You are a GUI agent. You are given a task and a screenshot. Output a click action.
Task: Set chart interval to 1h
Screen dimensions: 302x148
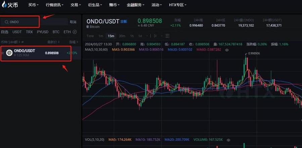[x=132, y=36]
